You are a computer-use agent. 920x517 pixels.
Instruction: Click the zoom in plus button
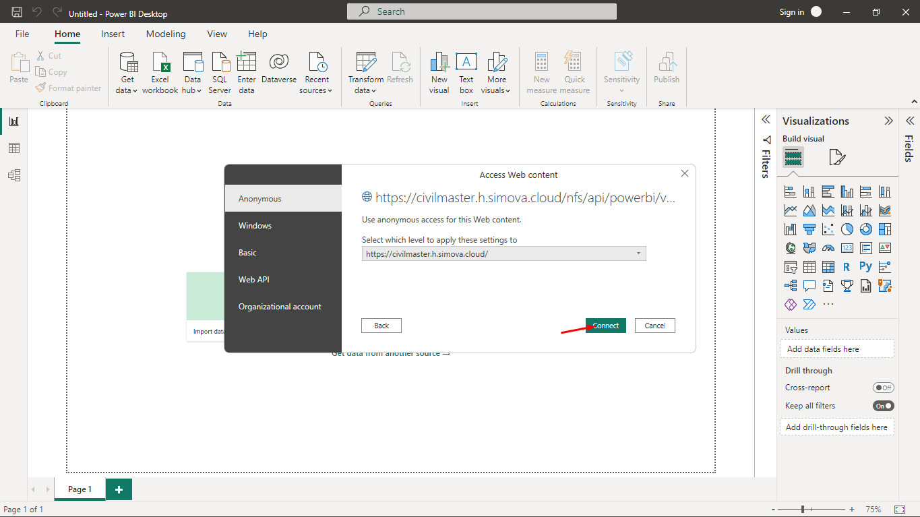(852, 509)
